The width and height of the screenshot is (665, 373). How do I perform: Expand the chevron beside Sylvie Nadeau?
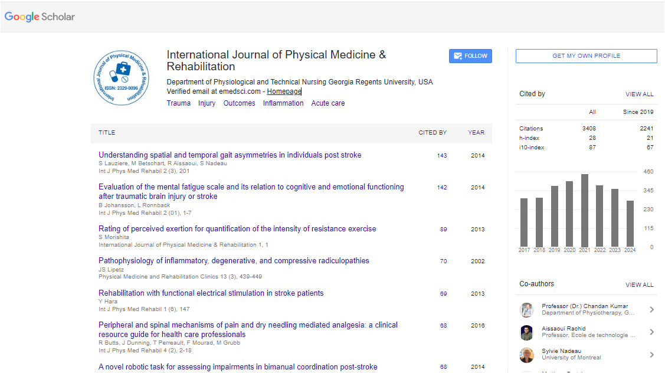tap(651, 355)
